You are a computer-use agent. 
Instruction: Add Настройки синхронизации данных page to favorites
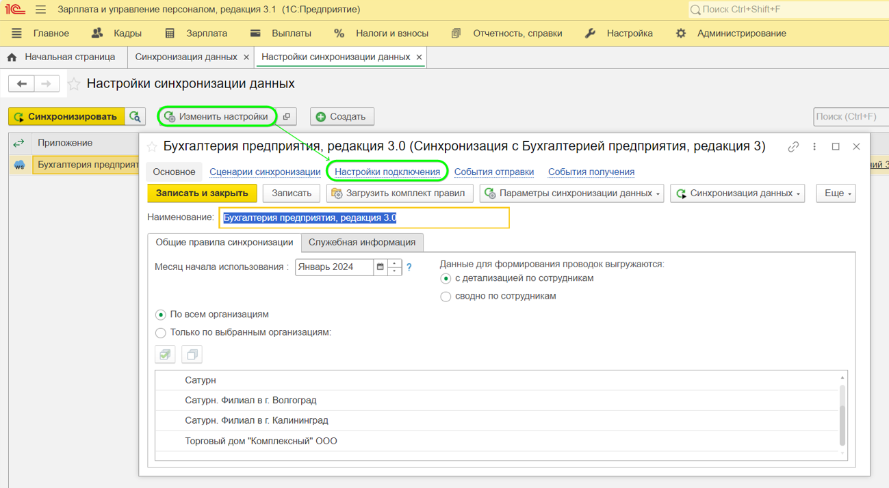pos(74,84)
